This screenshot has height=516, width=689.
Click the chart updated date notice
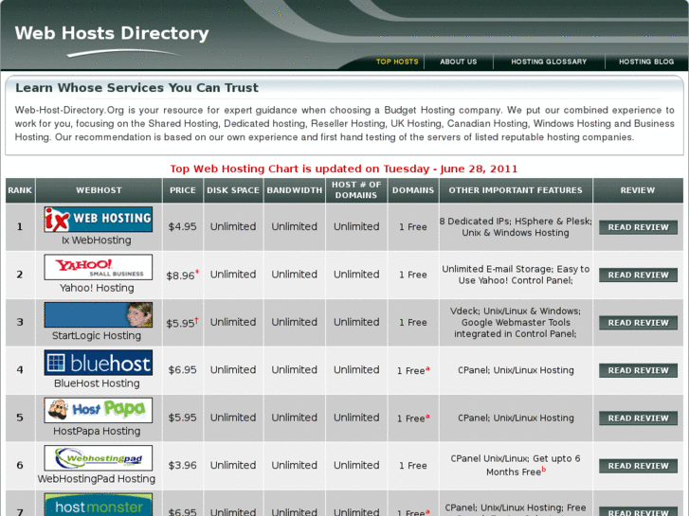[344, 169]
